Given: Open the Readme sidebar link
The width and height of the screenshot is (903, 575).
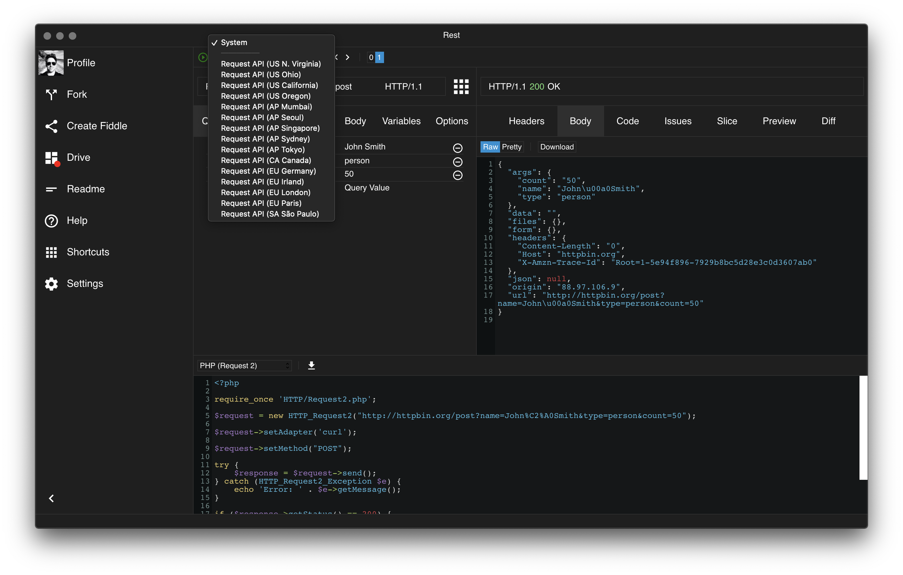Looking at the screenshot, I should coord(85,189).
